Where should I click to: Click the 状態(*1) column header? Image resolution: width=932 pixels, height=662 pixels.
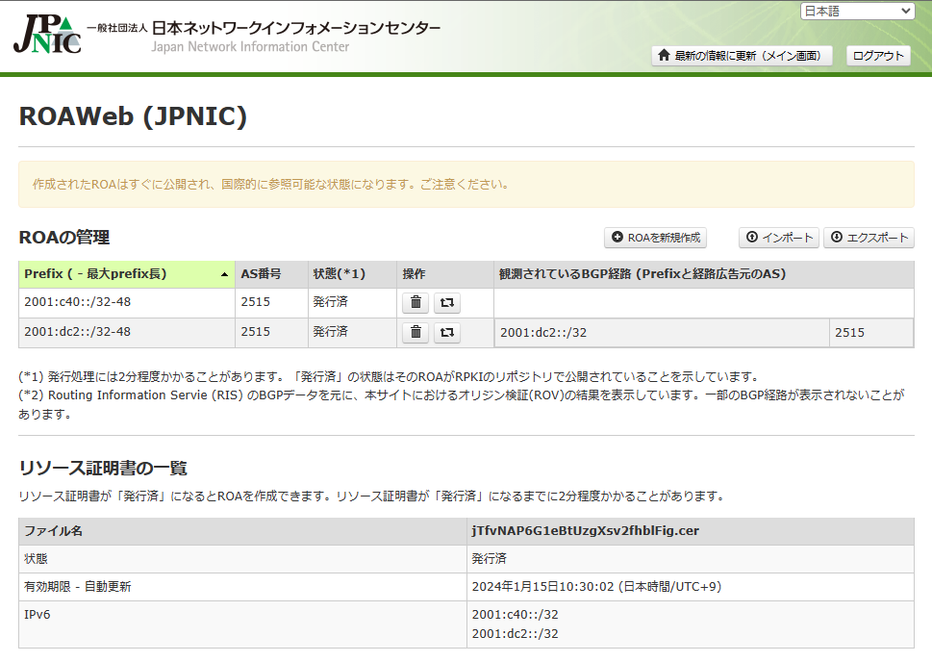click(352, 274)
